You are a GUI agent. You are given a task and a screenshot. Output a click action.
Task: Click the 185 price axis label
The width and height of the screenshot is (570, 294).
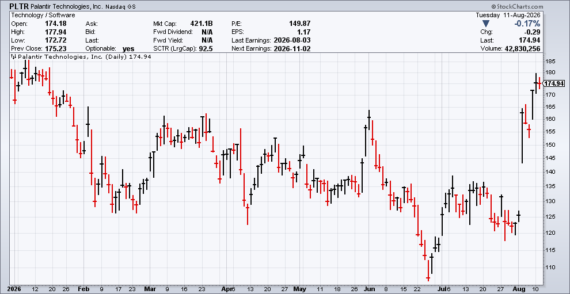pyautogui.click(x=549, y=62)
